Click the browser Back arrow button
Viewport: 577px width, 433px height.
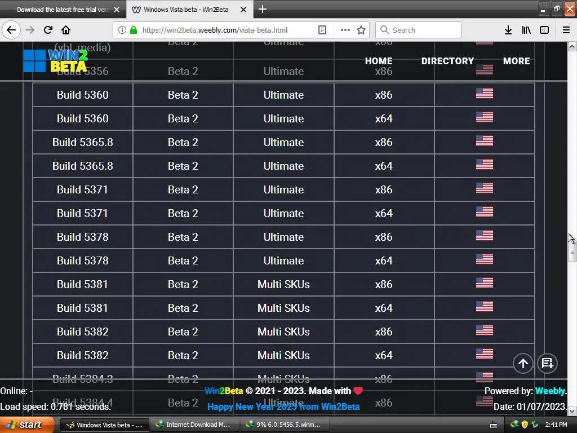pos(11,30)
